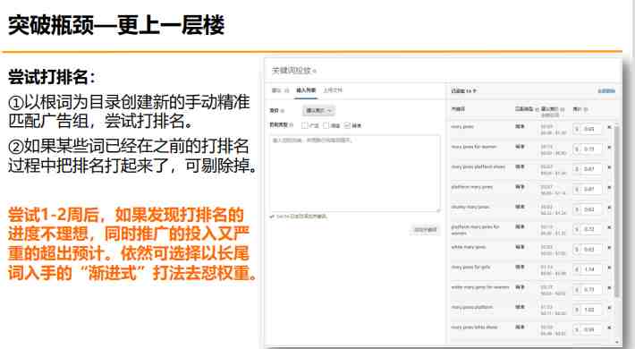The height and width of the screenshot is (349, 635).
Task: Enable the 广泛 broad match checkbox
Action: pyautogui.click(x=305, y=125)
